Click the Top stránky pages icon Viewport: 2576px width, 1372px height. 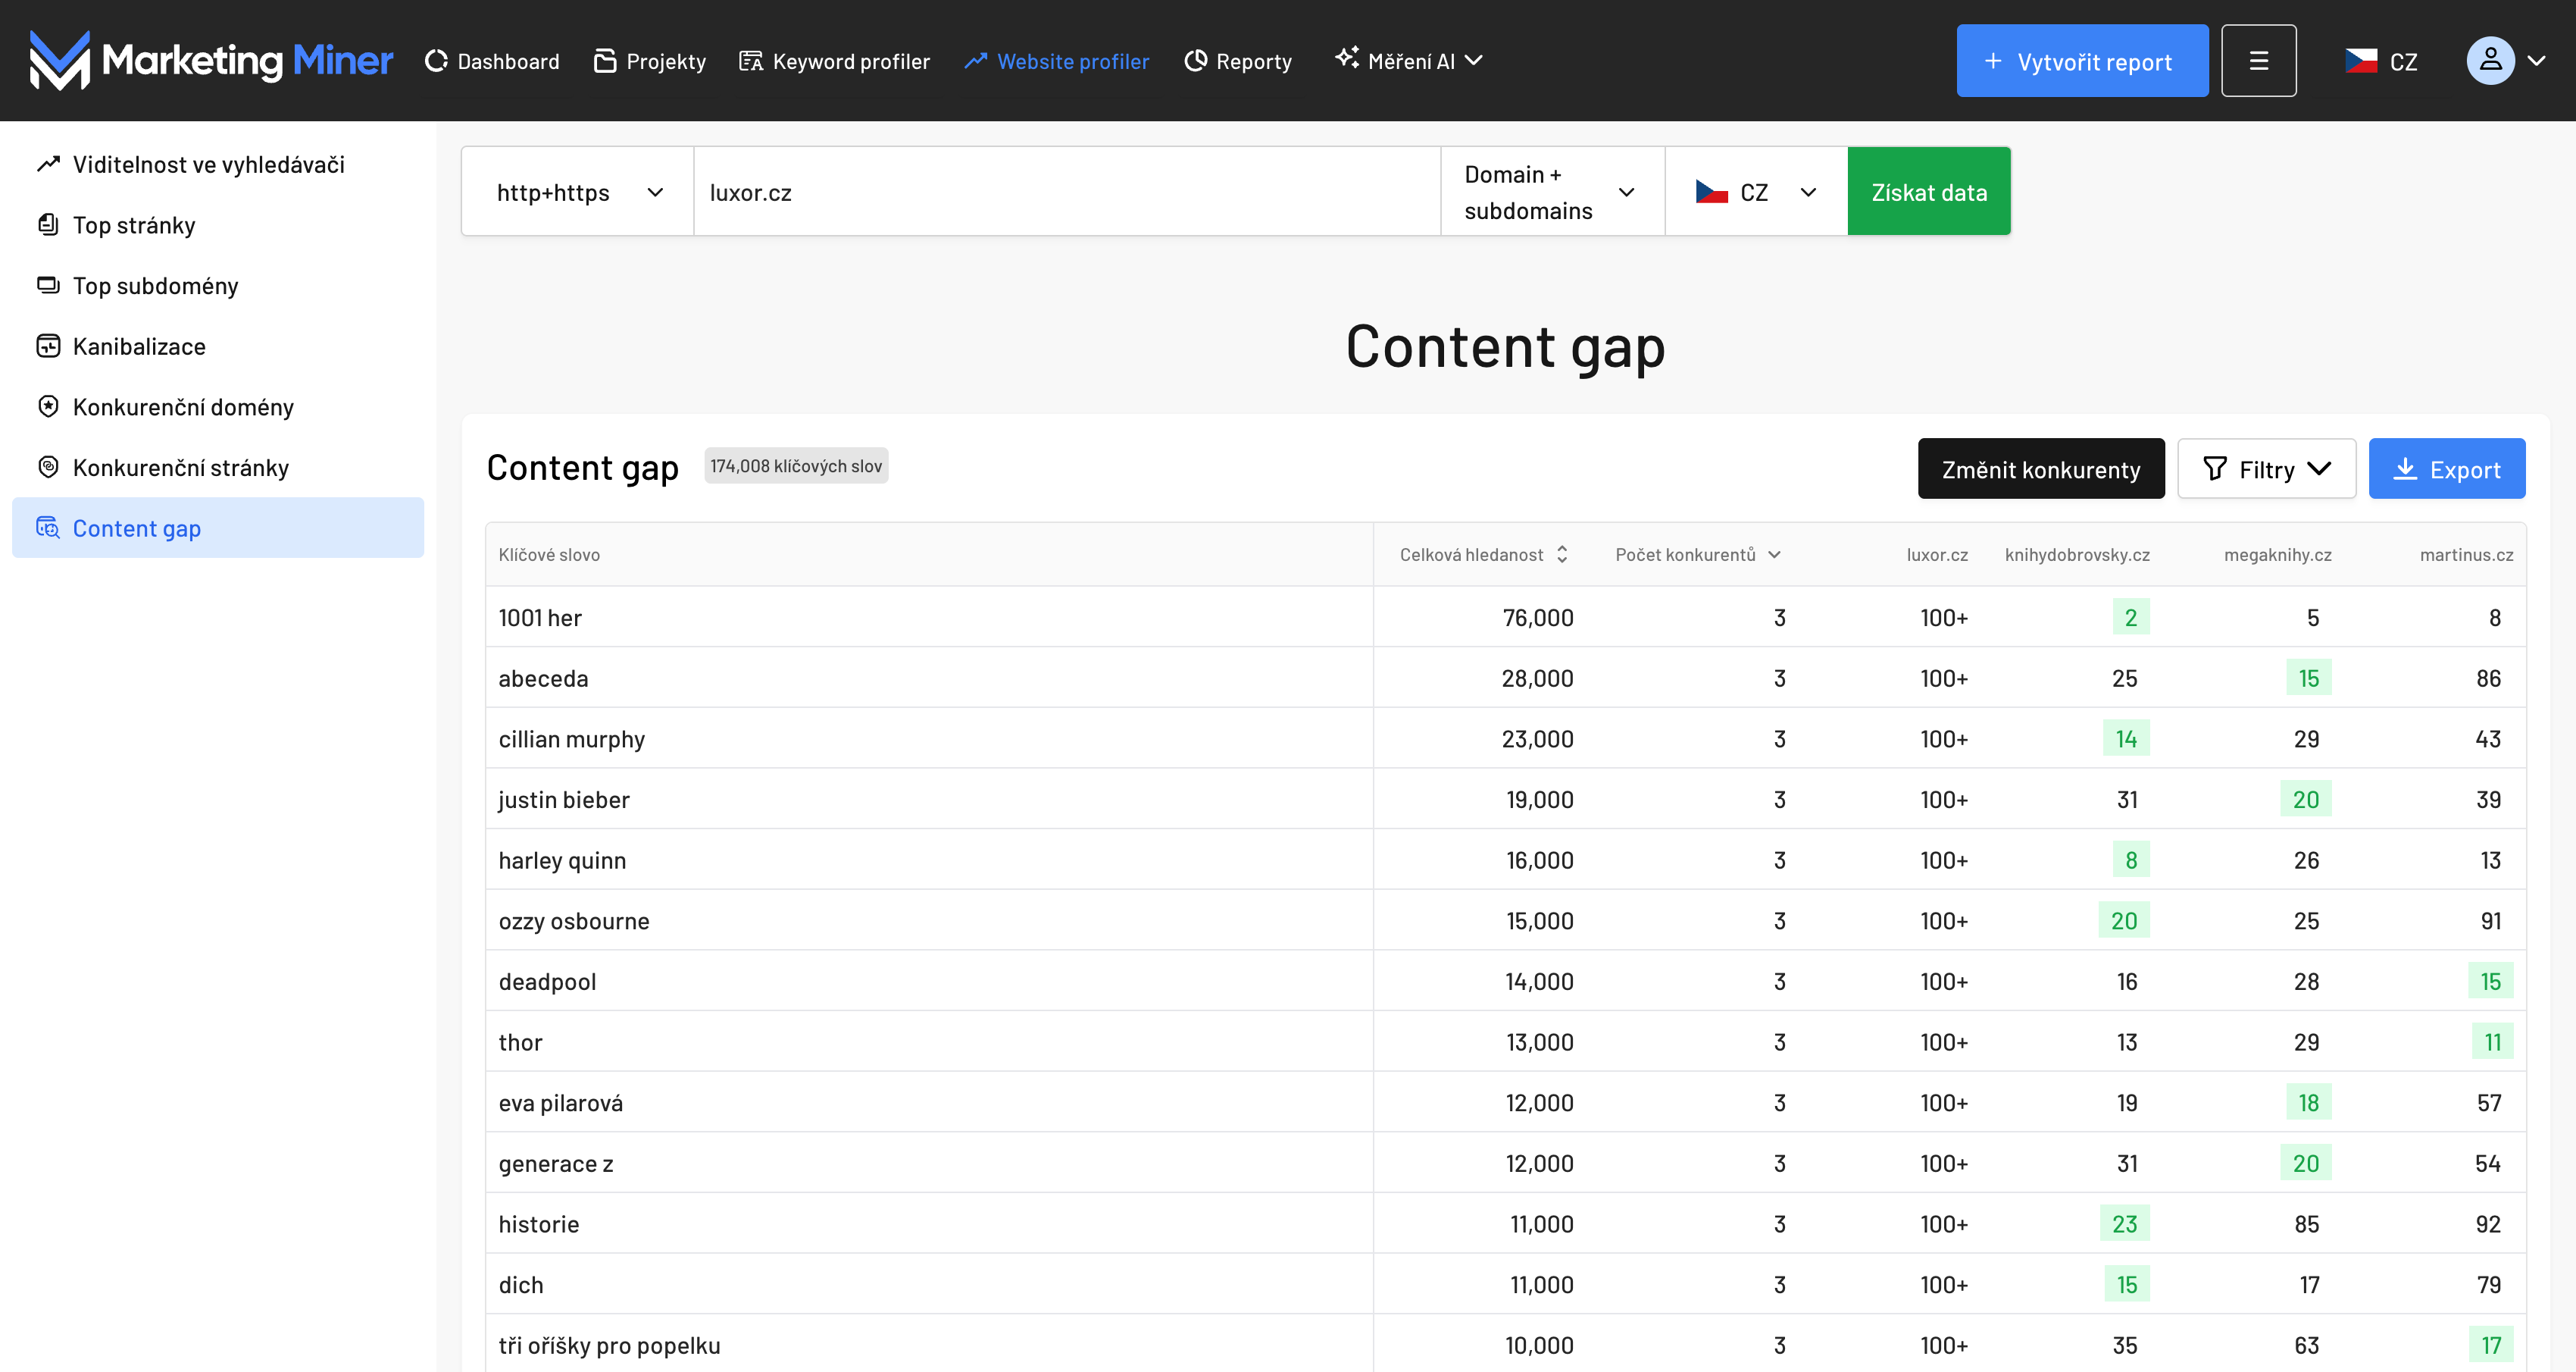48,224
